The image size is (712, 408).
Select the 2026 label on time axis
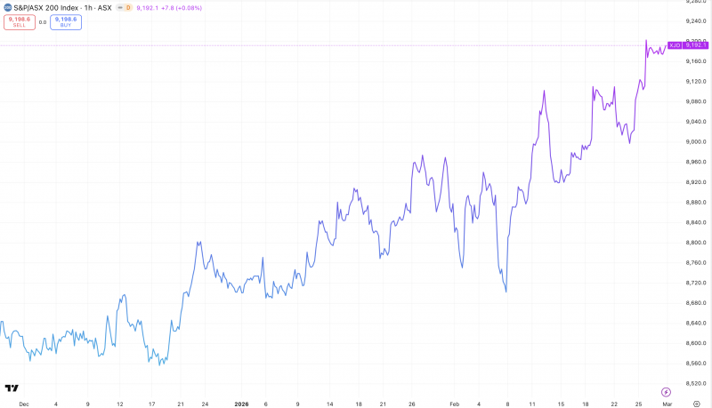(241, 403)
